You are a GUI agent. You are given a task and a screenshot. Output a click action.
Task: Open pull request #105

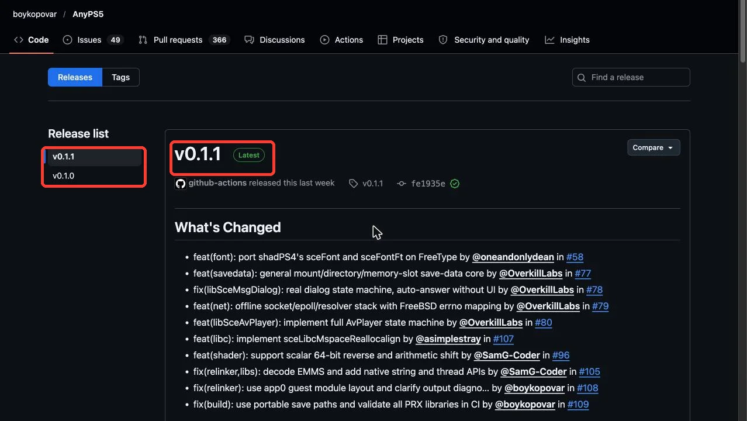click(x=589, y=371)
